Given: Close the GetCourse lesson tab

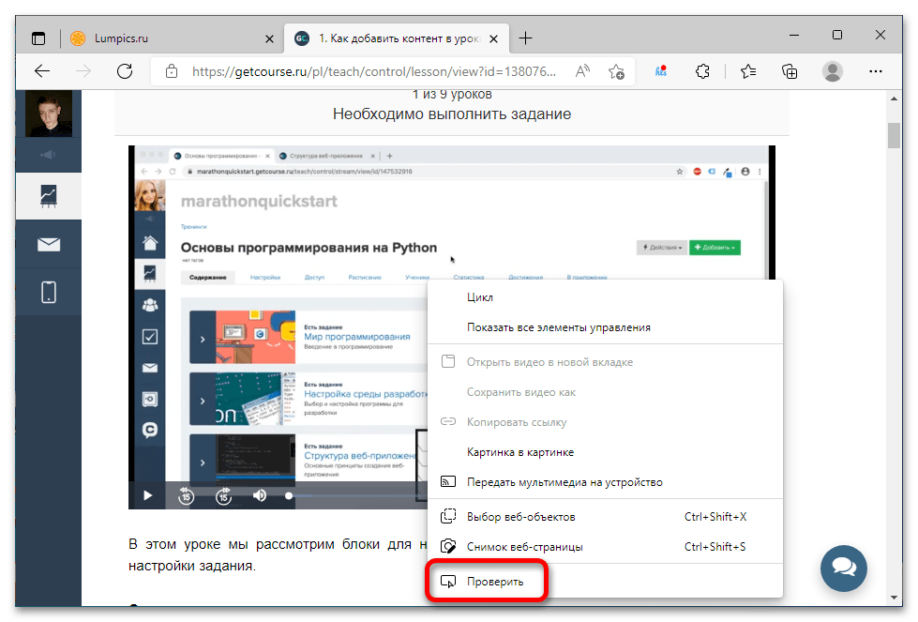Looking at the screenshot, I should [493, 38].
